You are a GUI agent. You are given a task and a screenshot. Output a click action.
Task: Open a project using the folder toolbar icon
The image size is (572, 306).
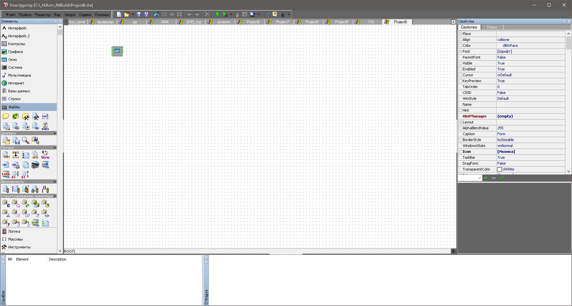click(x=126, y=14)
